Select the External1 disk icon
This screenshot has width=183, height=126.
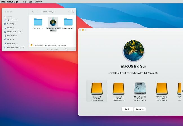point(97,89)
